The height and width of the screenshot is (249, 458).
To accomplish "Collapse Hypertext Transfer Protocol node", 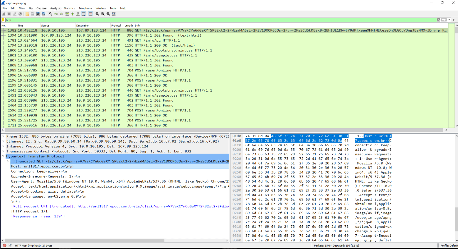I will coord(4,156).
